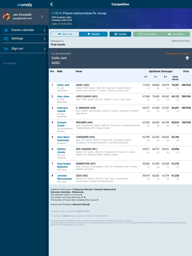Screen dimensions: 192x256
Task: Select horse AQSEL (602)
Action: click(83, 85)
